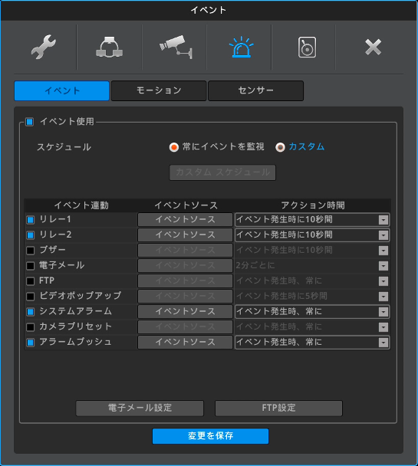Click イベントソース button for リレー2

(x=185, y=235)
